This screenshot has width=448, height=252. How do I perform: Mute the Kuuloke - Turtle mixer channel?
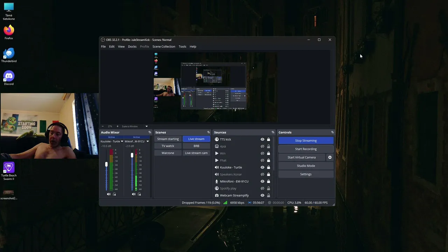(x=108, y=194)
